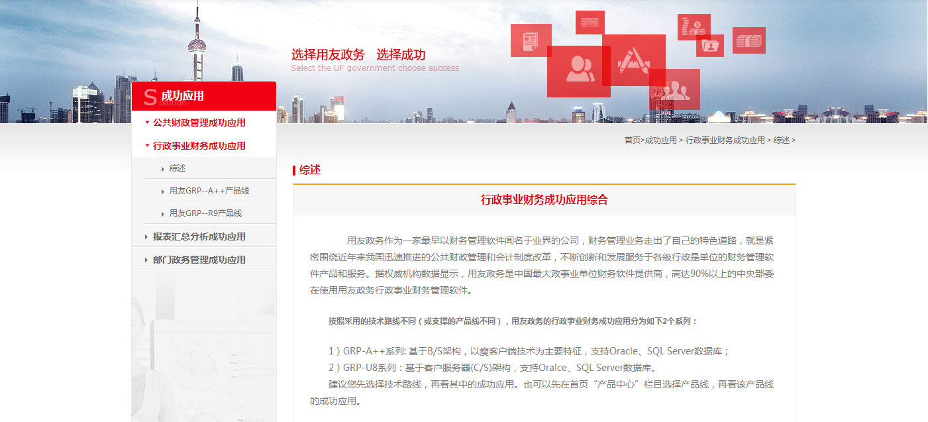928x422 pixels.
Task: Open the 用友GRP--R9产品线 submenu item
Action: [x=205, y=213]
